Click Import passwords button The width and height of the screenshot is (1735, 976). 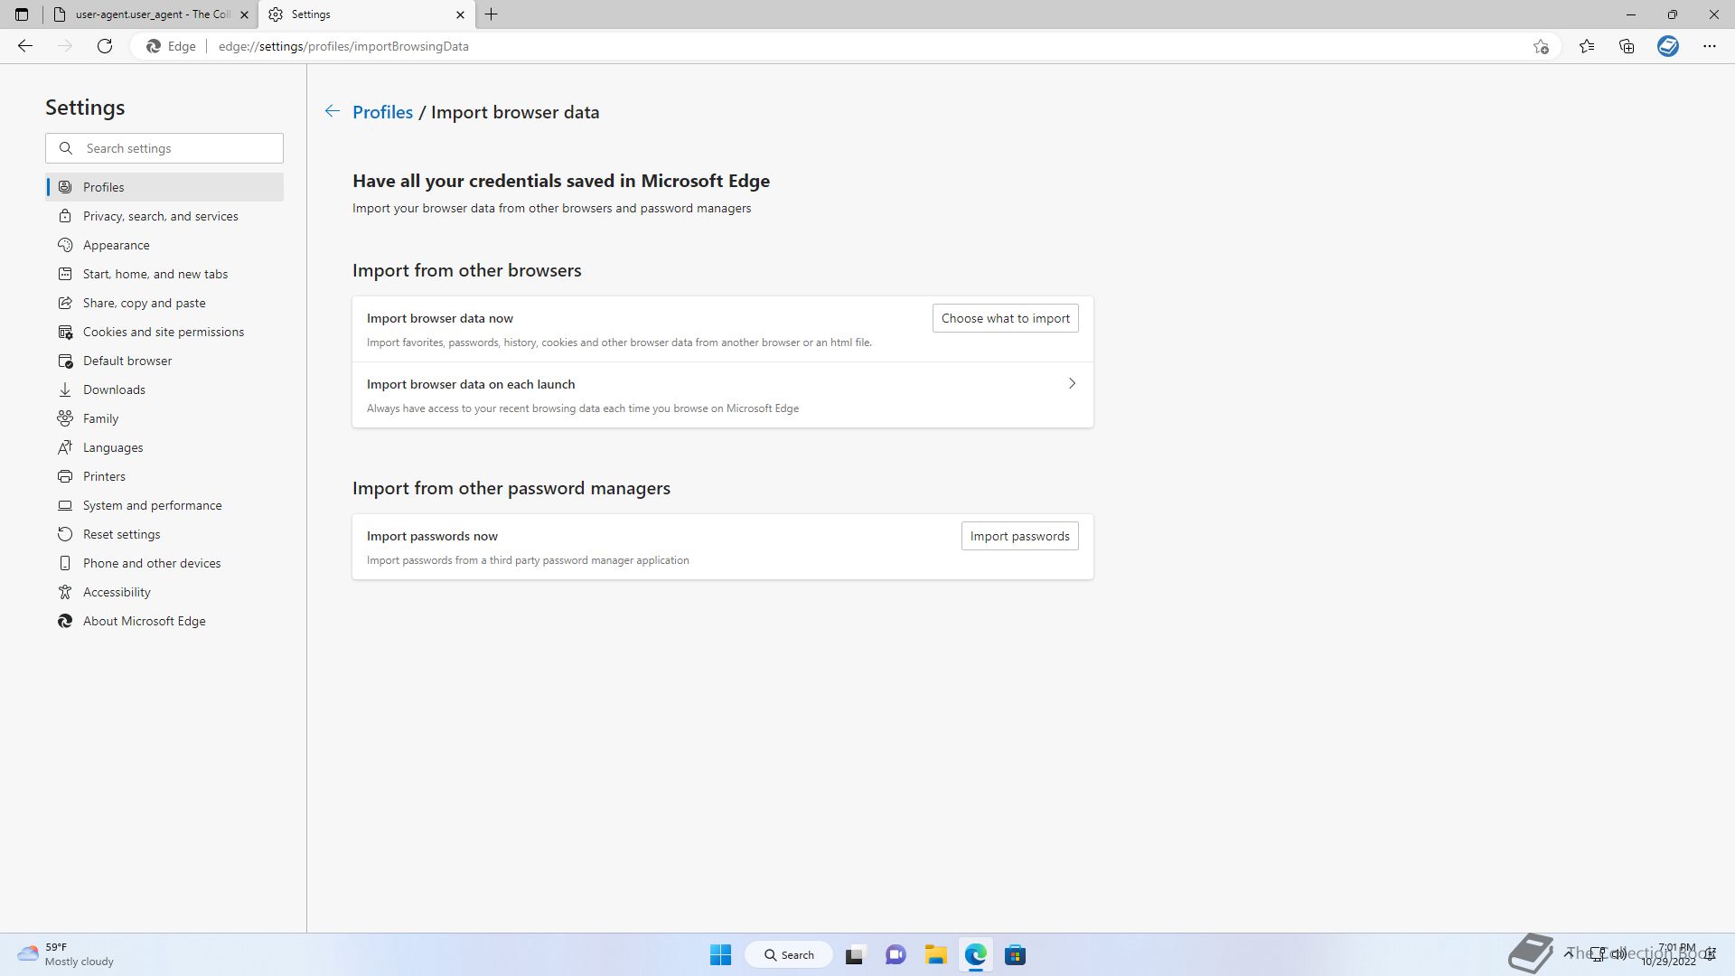1019,536
